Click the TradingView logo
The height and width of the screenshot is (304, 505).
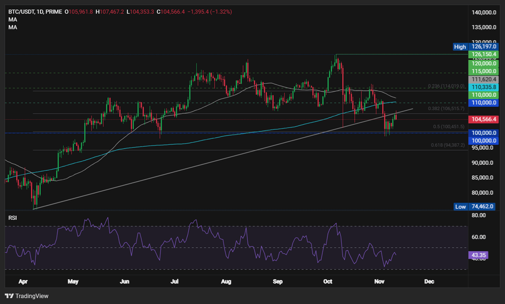coord(26,296)
